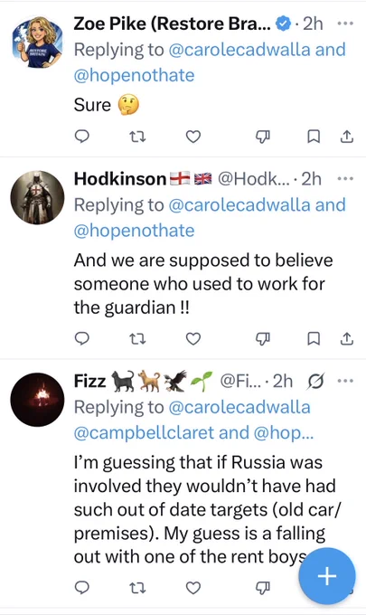Open @hopenothate link in Hodkinson's reply
Screen dimensions: 366x615
coord(134,231)
